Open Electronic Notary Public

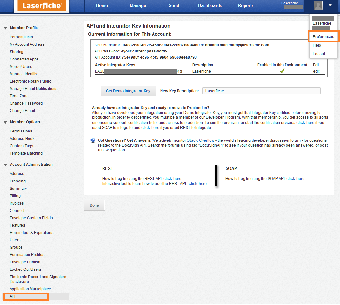(x=30, y=81)
